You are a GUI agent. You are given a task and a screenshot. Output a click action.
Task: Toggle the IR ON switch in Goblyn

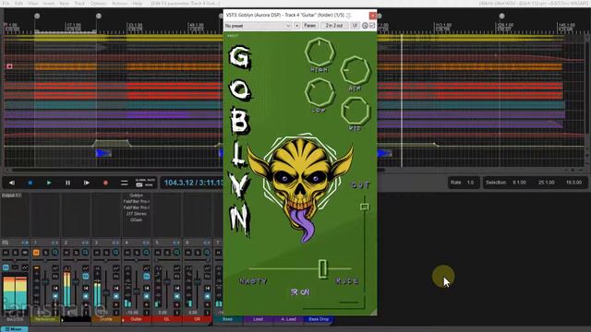(x=300, y=292)
